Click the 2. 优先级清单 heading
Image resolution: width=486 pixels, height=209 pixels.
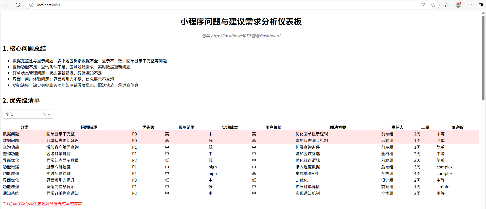21,101
